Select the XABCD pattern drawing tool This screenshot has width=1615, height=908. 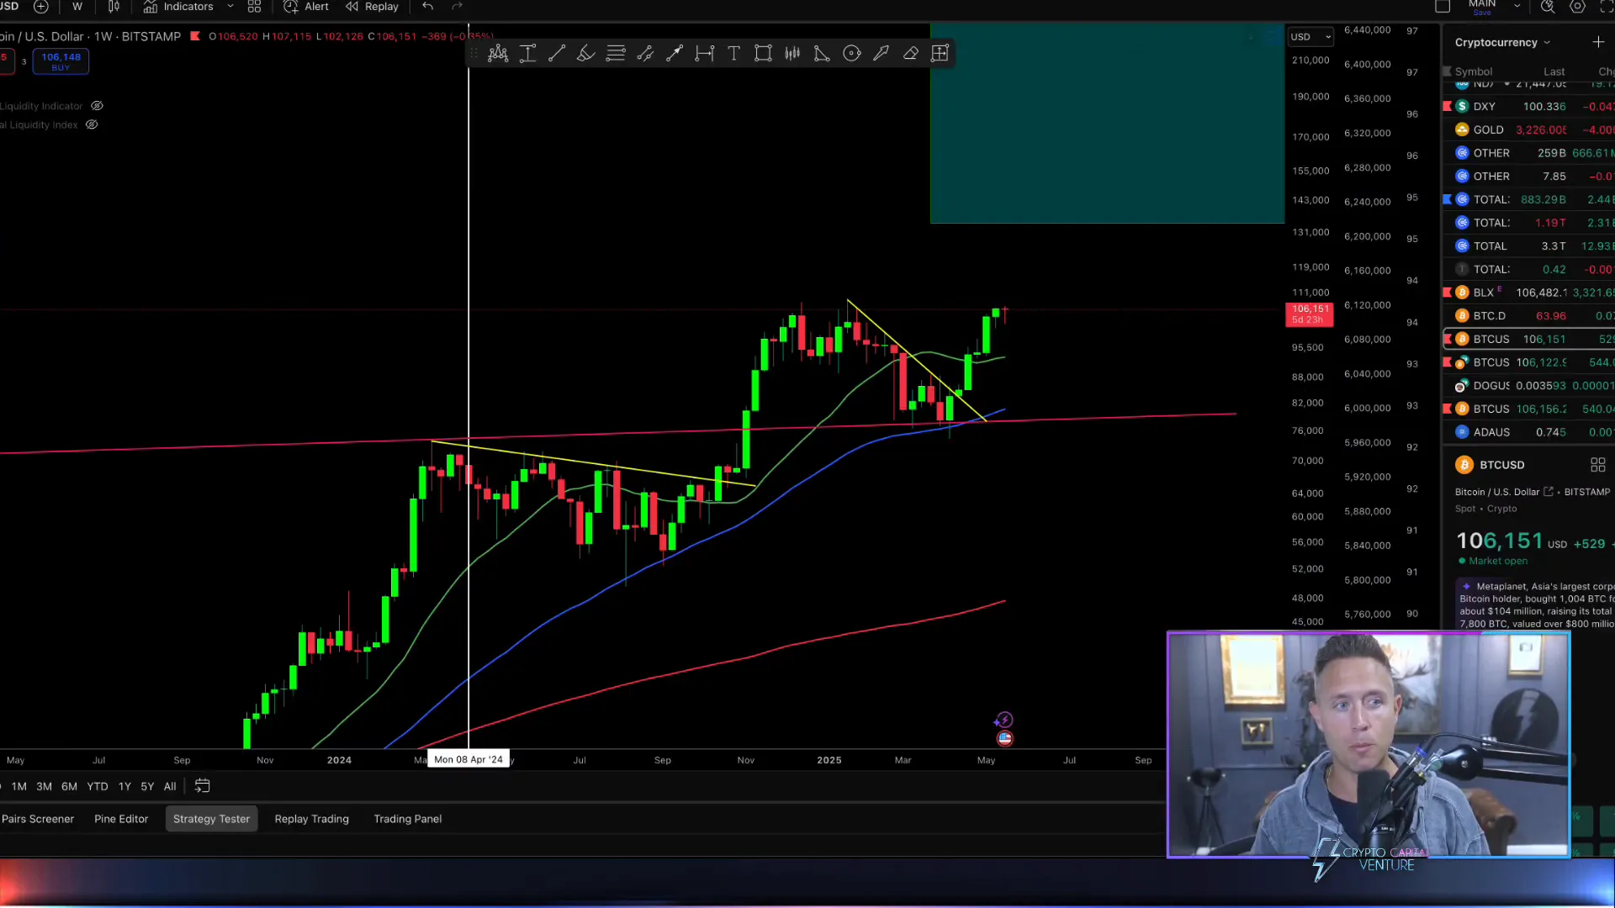(x=498, y=54)
